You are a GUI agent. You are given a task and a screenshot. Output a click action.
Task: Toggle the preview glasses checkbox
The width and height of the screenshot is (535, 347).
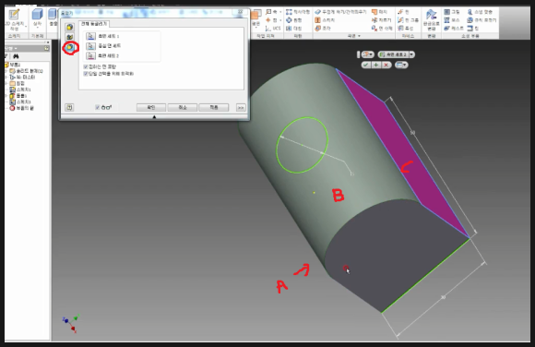pyautogui.click(x=97, y=108)
